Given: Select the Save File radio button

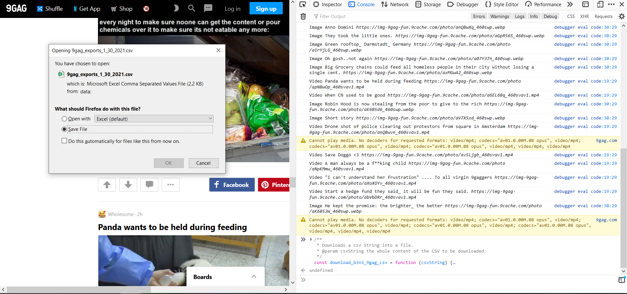Looking at the screenshot, I should [64, 129].
